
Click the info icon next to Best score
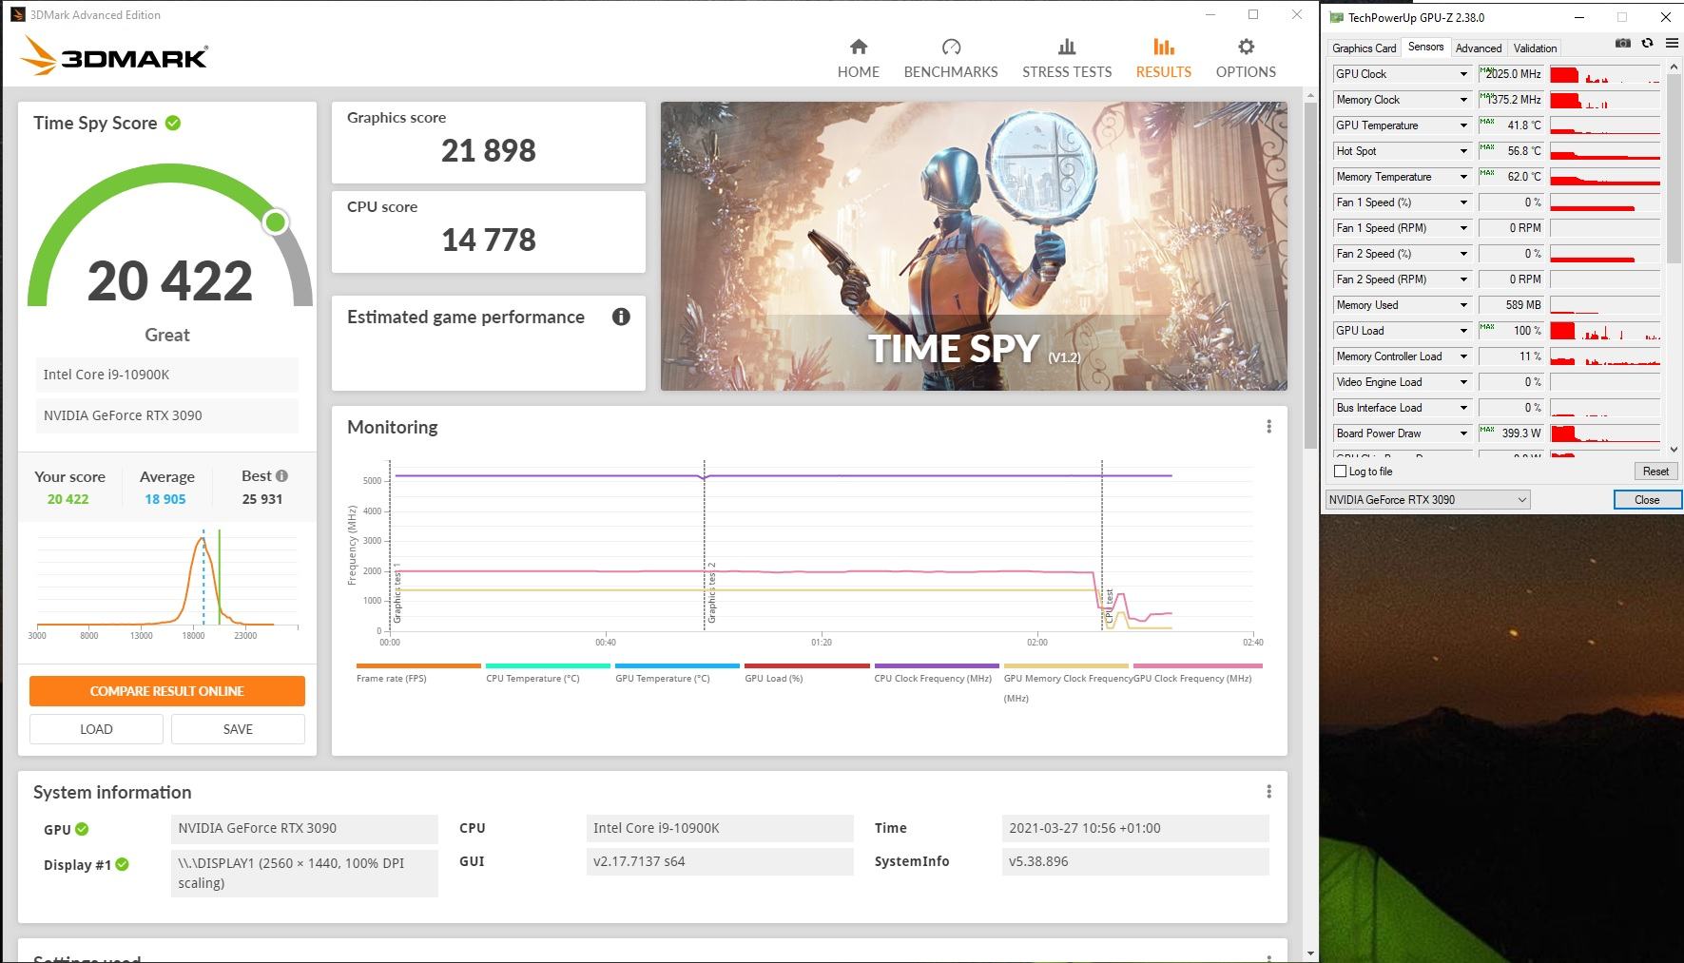[281, 476]
